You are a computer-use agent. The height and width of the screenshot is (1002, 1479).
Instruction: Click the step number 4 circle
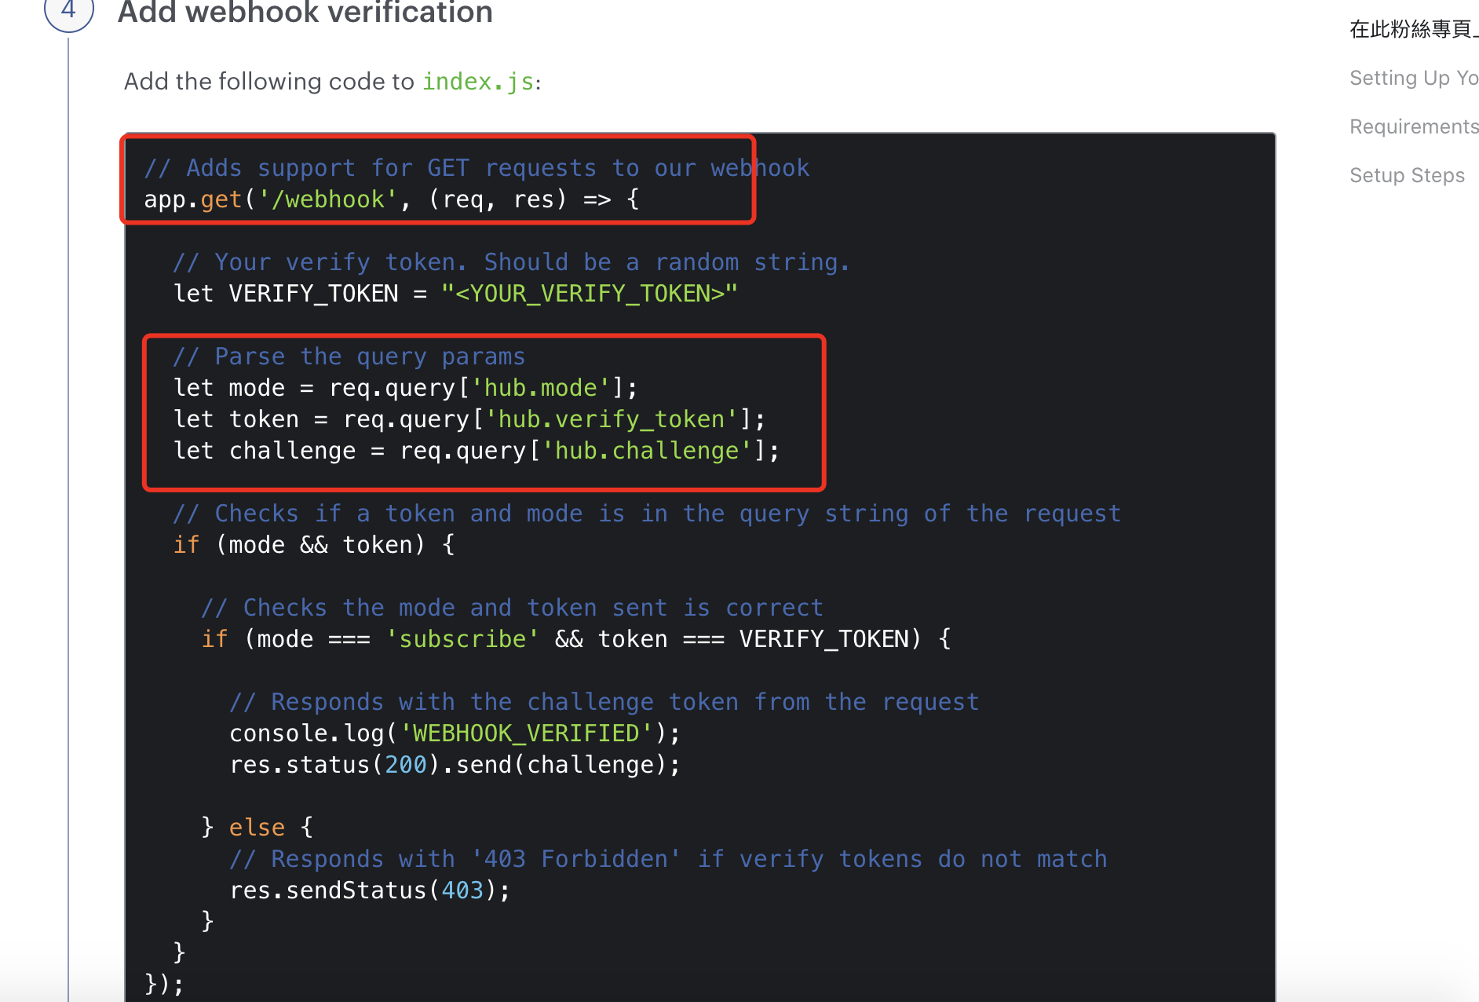coord(68,11)
